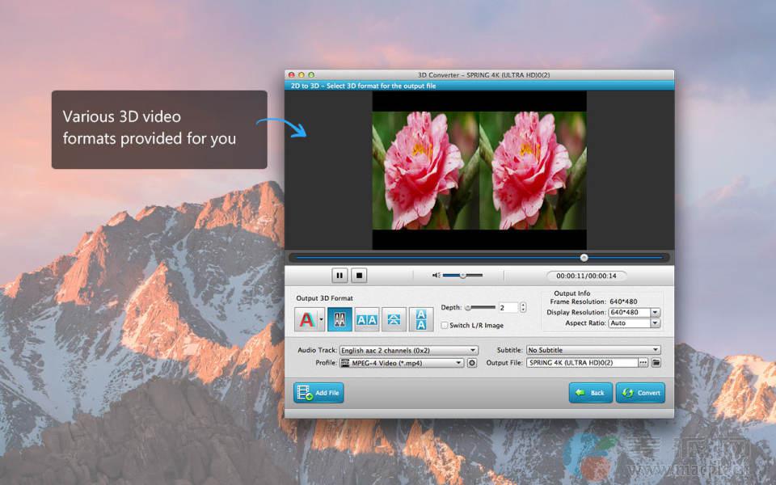Viewport: 776px width, 485px height.
Task: Open profile settings gear icon
Action: [x=472, y=363]
